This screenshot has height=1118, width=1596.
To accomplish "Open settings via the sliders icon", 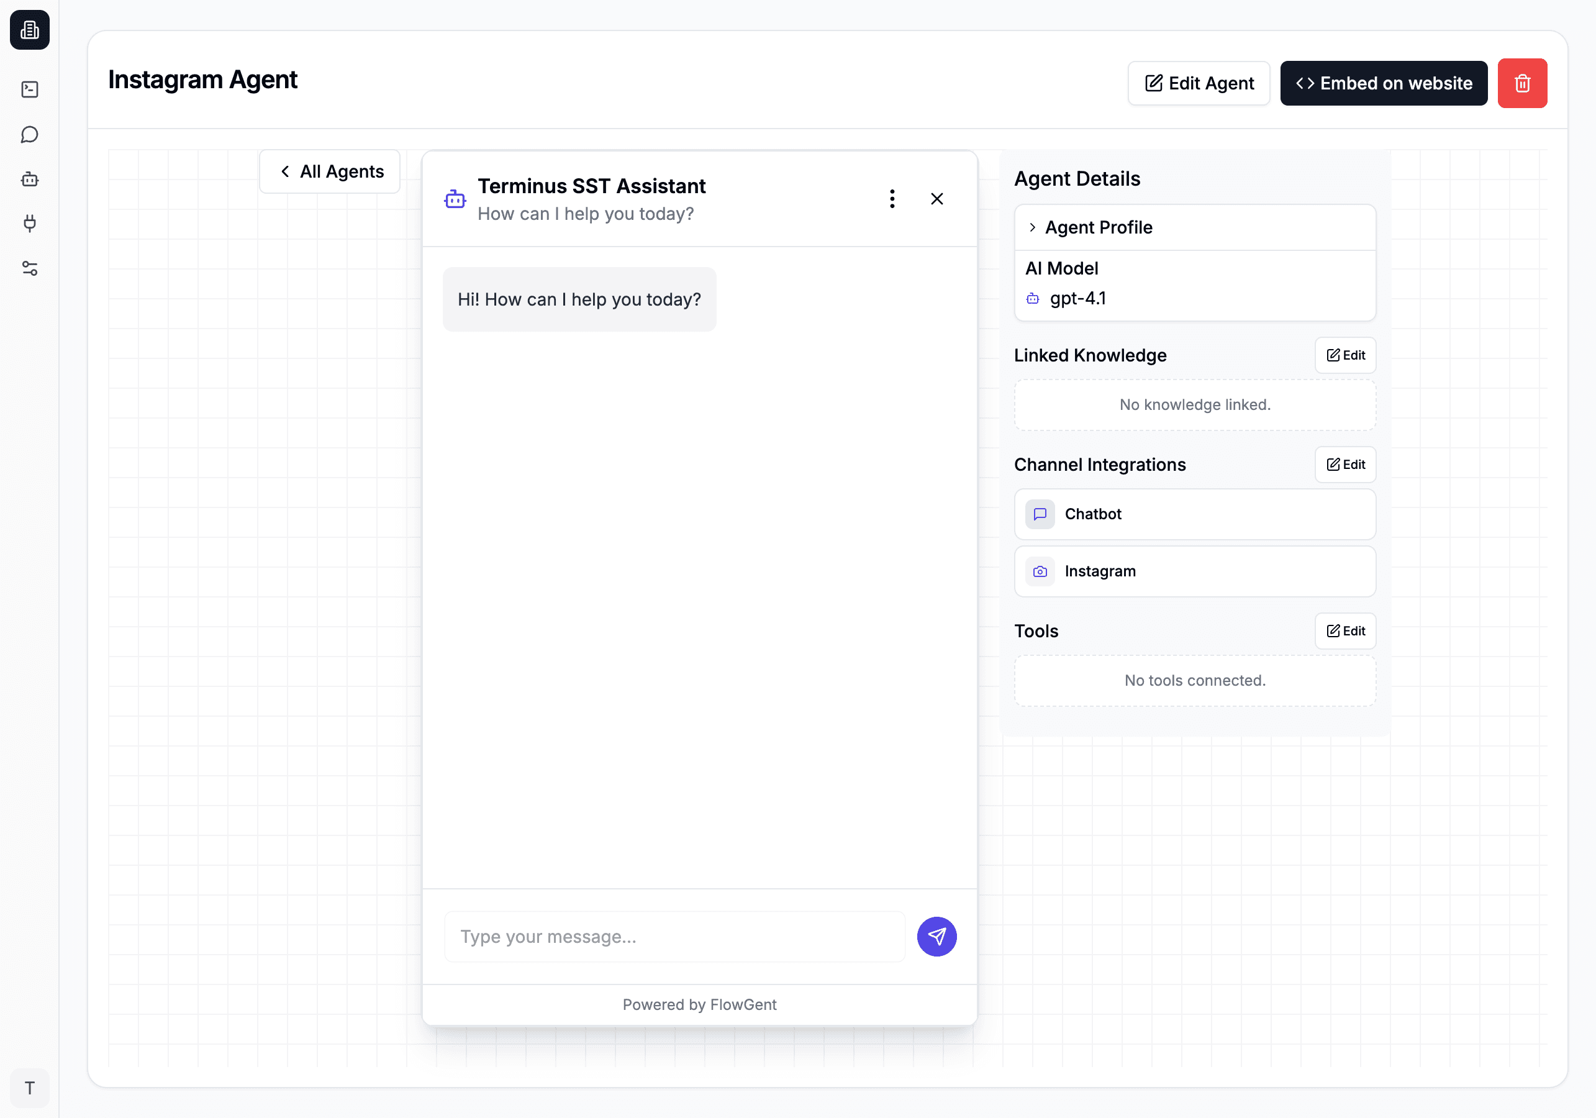I will point(29,268).
